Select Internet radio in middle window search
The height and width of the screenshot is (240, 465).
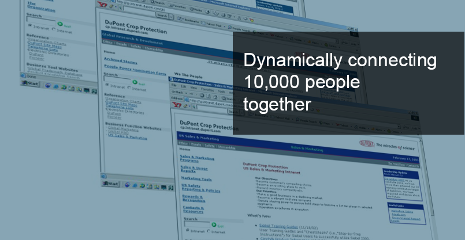click(129, 87)
